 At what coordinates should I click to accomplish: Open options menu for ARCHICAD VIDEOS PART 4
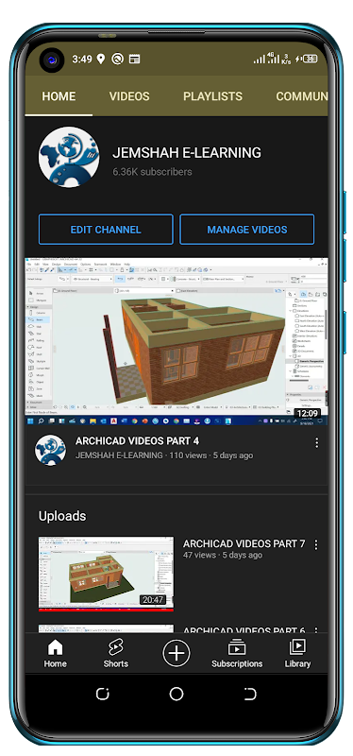point(316,443)
